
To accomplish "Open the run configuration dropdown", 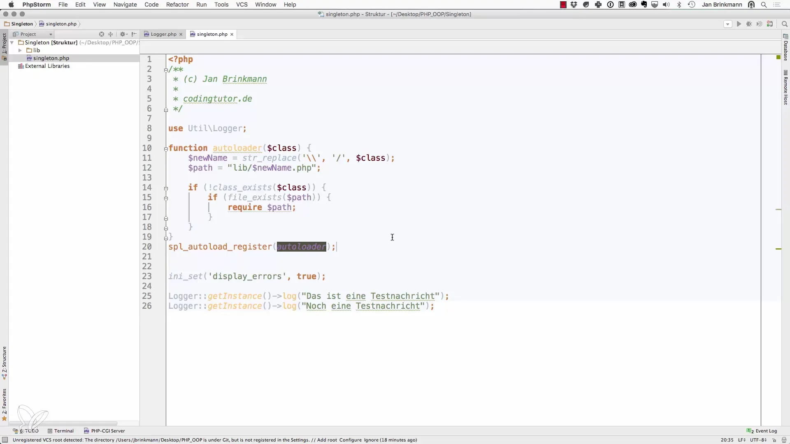I will coord(727,24).
